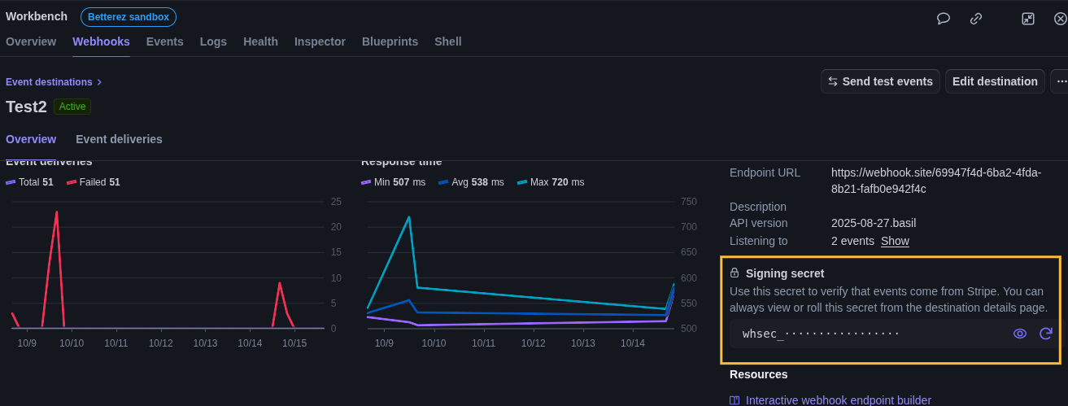Close the Workbench panel
The height and width of the screenshot is (406, 1068).
tap(1060, 18)
